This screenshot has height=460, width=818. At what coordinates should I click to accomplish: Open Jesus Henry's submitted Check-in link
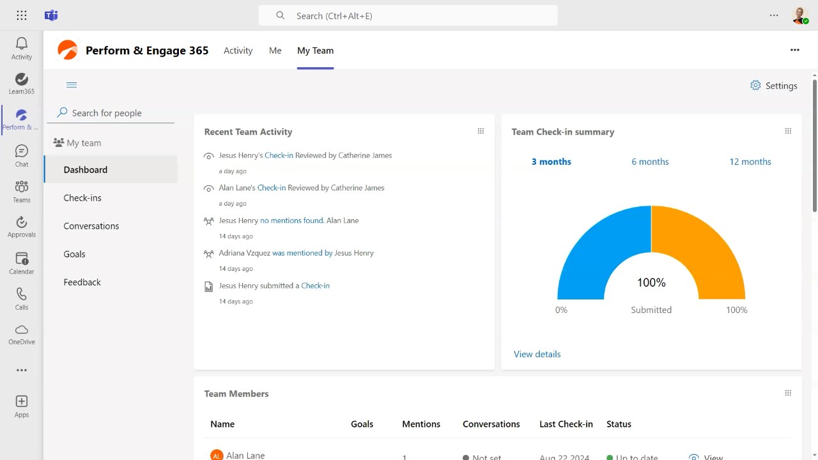pos(315,286)
